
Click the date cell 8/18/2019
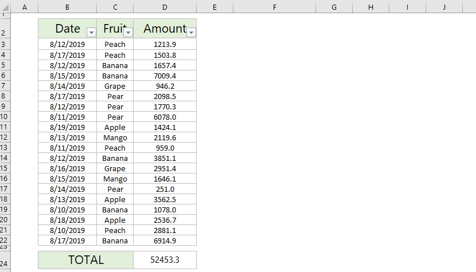(x=67, y=220)
